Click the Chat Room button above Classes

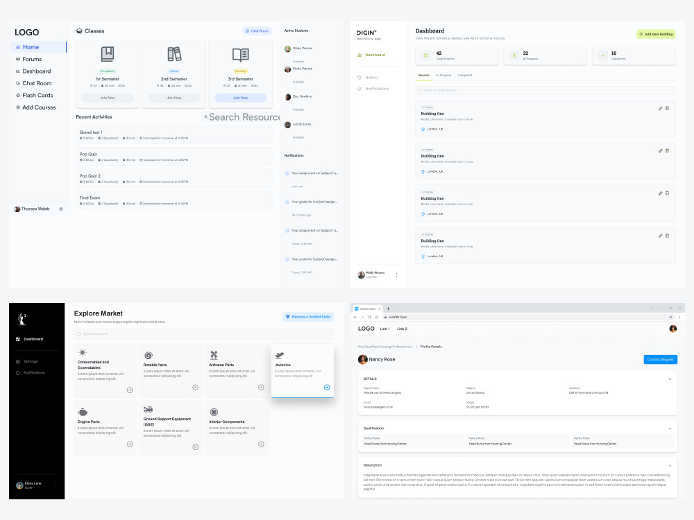click(257, 31)
